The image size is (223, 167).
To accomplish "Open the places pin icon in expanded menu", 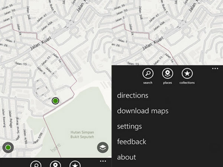I will [x=167, y=73].
